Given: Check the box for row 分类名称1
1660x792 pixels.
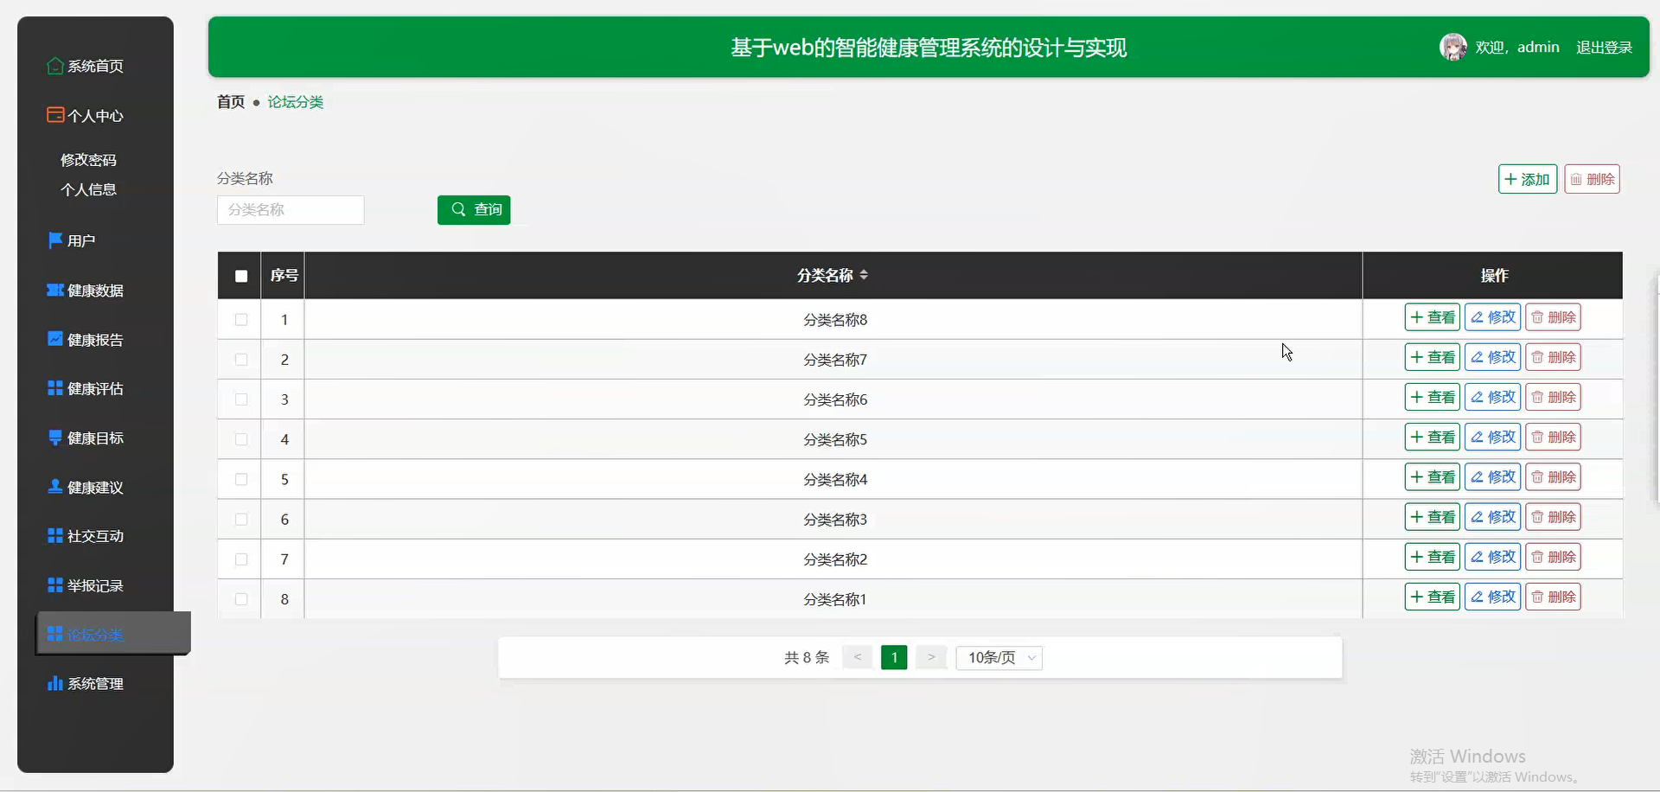Looking at the screenshot, I should point(241,598).
